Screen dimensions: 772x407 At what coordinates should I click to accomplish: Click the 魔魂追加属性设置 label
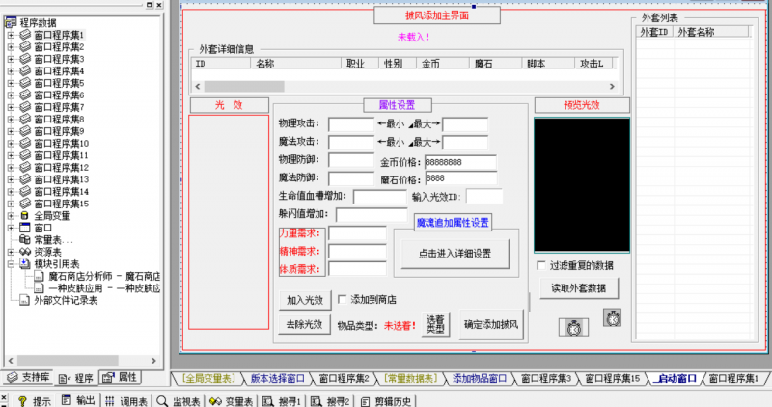pos(453,223)
